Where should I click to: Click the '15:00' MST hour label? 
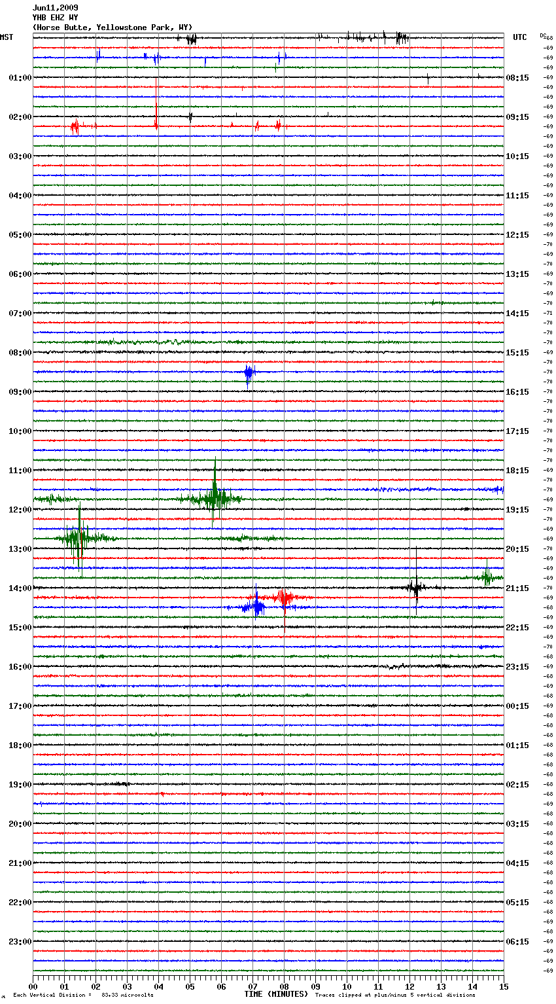point(20,628)
